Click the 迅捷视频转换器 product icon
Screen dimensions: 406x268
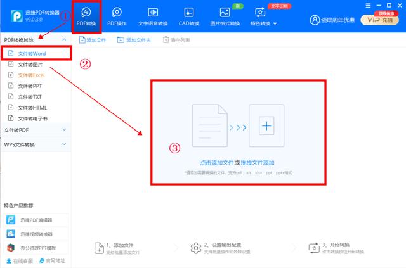(11, 234)
